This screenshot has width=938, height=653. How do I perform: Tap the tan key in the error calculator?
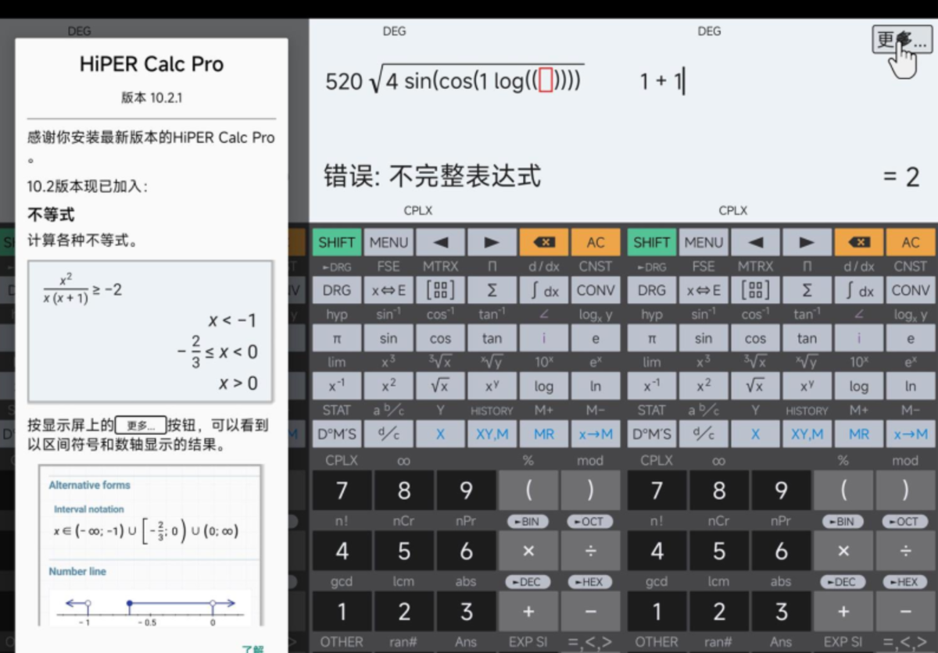tap(492, 338)
